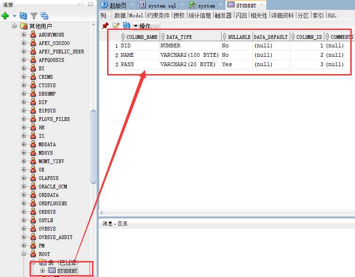Expand the ANONYMOUS user node
This screenshot has width=355, height=277.
click(x=23, y=34)
